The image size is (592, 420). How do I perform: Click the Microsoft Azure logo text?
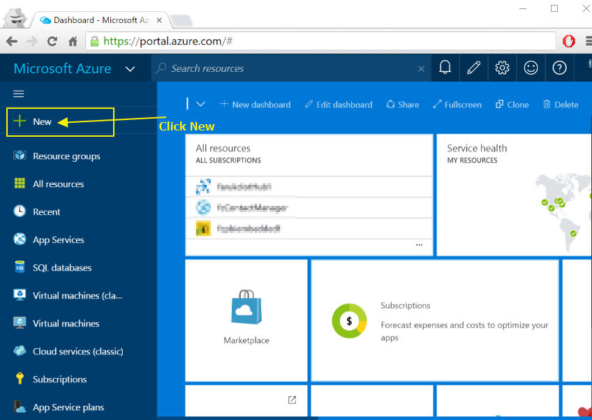63,68
